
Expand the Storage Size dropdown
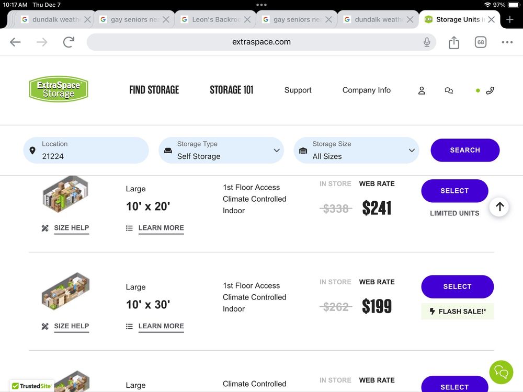click(356, 151)
